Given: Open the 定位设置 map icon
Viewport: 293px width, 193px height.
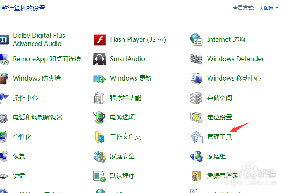Looking at the screenshot, I should click(196, 118).
